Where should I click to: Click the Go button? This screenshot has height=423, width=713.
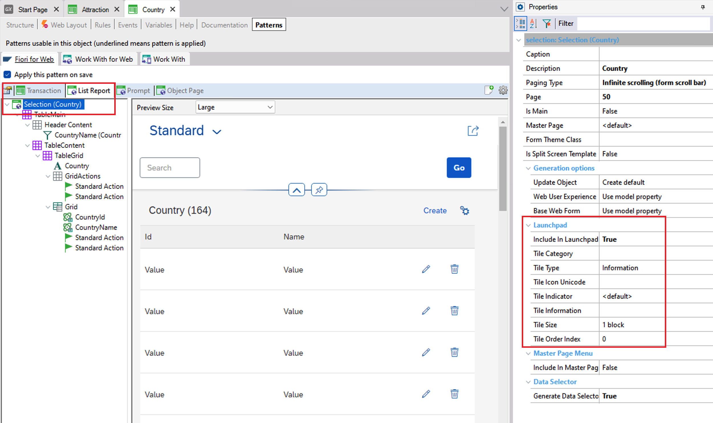tap(459, 168)
